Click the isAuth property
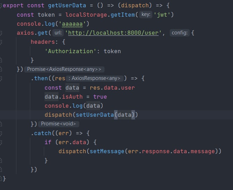The height and width of the screenshot is (190, 233). click(72, 97)
